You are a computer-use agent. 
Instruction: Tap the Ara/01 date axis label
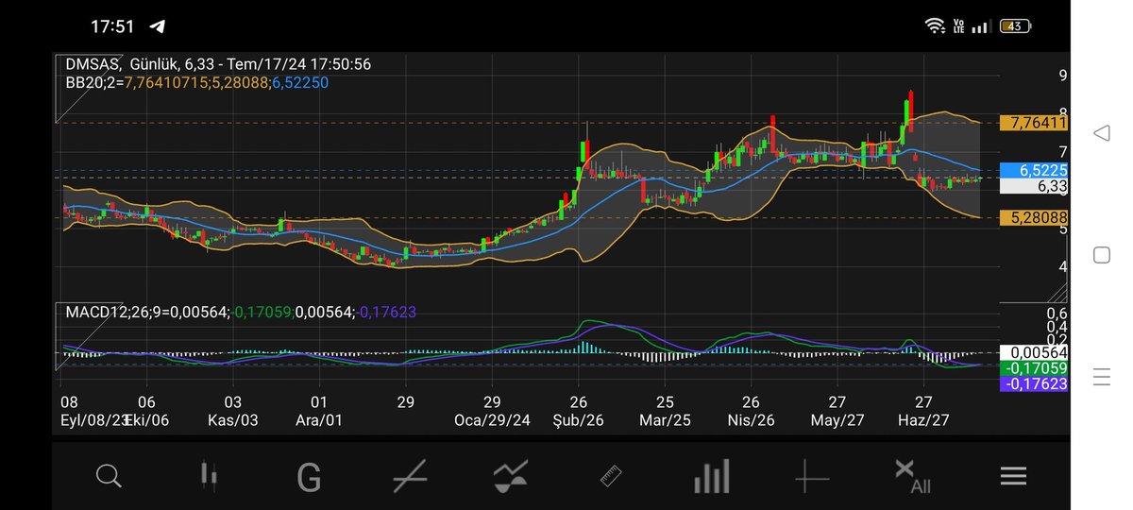pyautogui.click(x=319, y=420)
